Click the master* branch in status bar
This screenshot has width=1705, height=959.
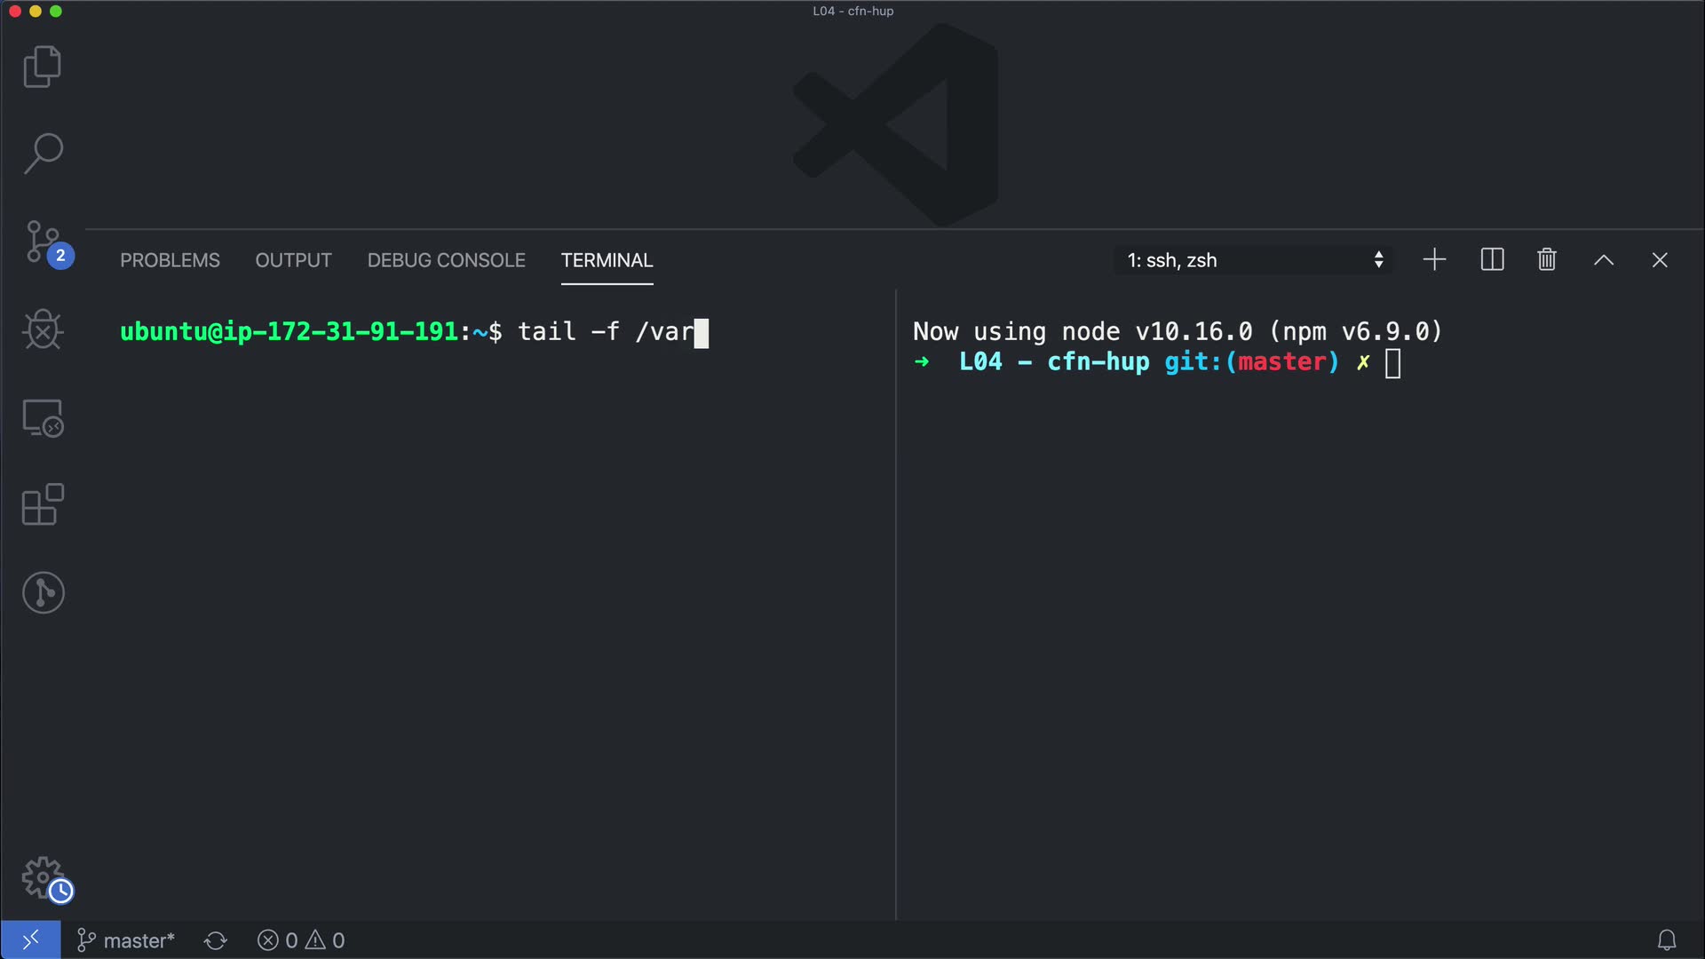point(126,939)
